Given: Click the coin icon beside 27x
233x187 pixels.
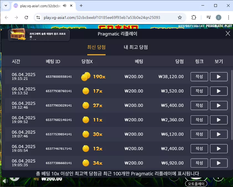Looking at the screenshot, I should 86,105.
